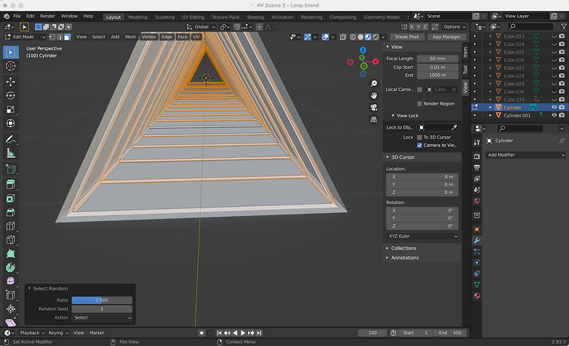The height and width of the screenshot is (346, 569).
Task: Enable Render Region checkbox
Action: point(419,104)
